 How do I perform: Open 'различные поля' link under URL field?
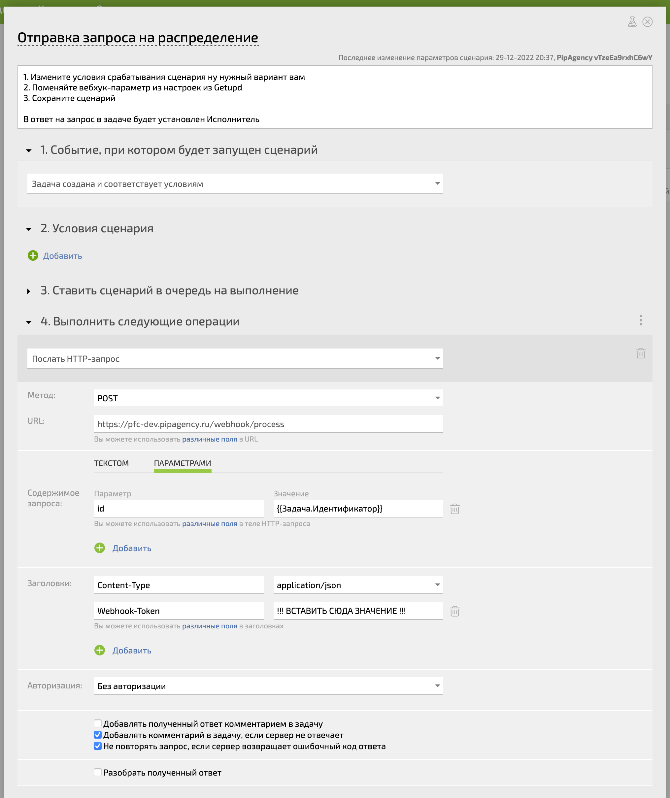pyautogui.click(x=209, y=439)
